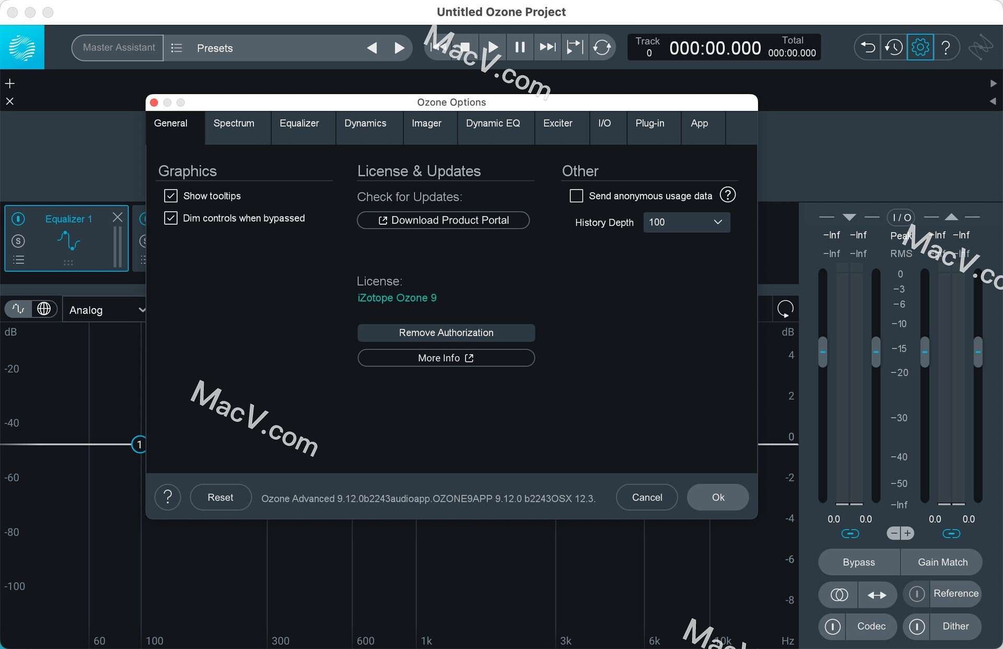Viewport: 1003px width, 649px height.
Task: Click Remove Authorization button
Action: click(446, 333)
